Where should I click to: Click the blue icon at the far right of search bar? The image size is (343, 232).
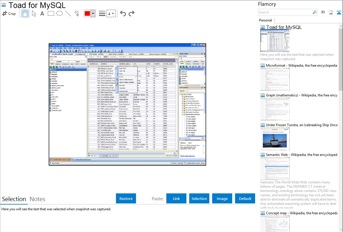point(339,13)
